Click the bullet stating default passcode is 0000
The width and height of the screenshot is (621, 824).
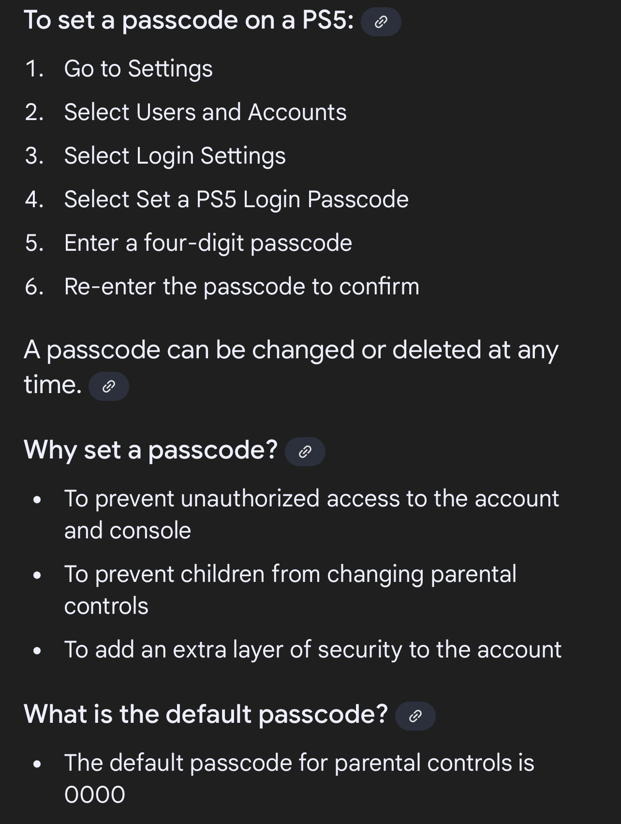[299, 778]
